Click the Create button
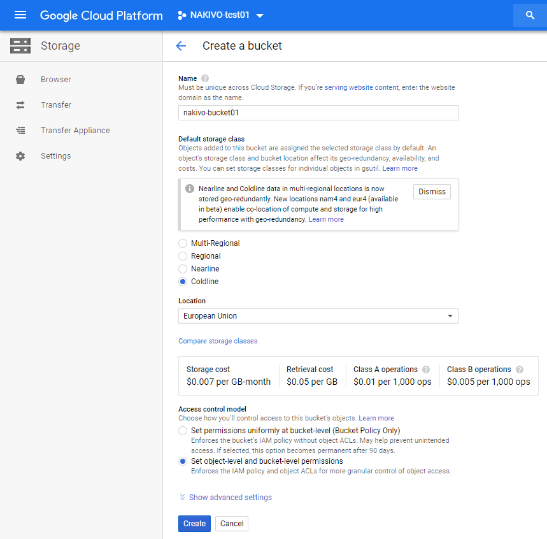 (x=194, y=524)
